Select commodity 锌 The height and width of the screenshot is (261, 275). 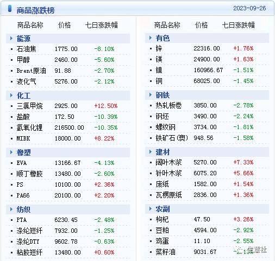click(x=159, y=48)
